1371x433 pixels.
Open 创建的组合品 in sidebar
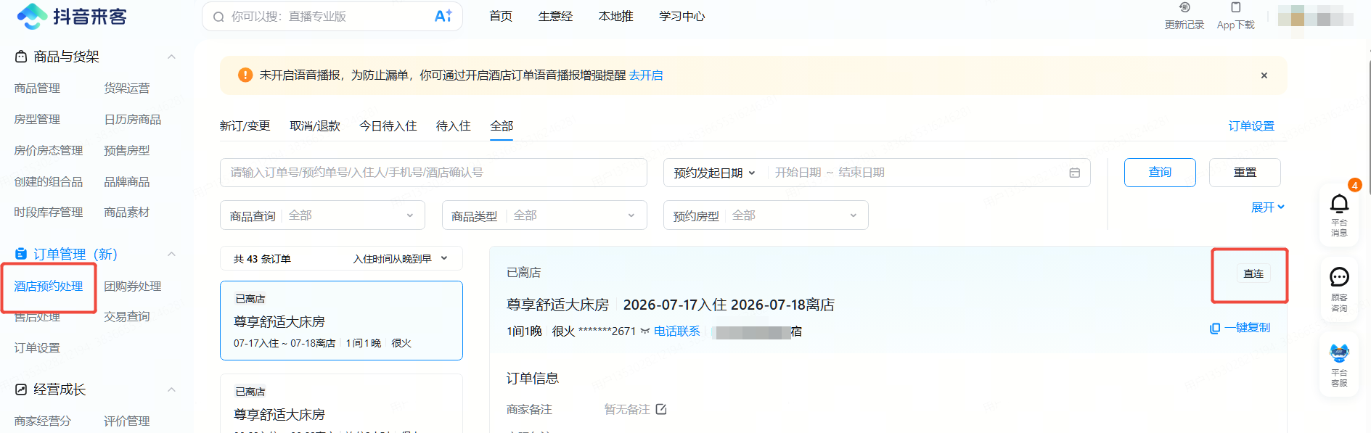pos(49,182)
